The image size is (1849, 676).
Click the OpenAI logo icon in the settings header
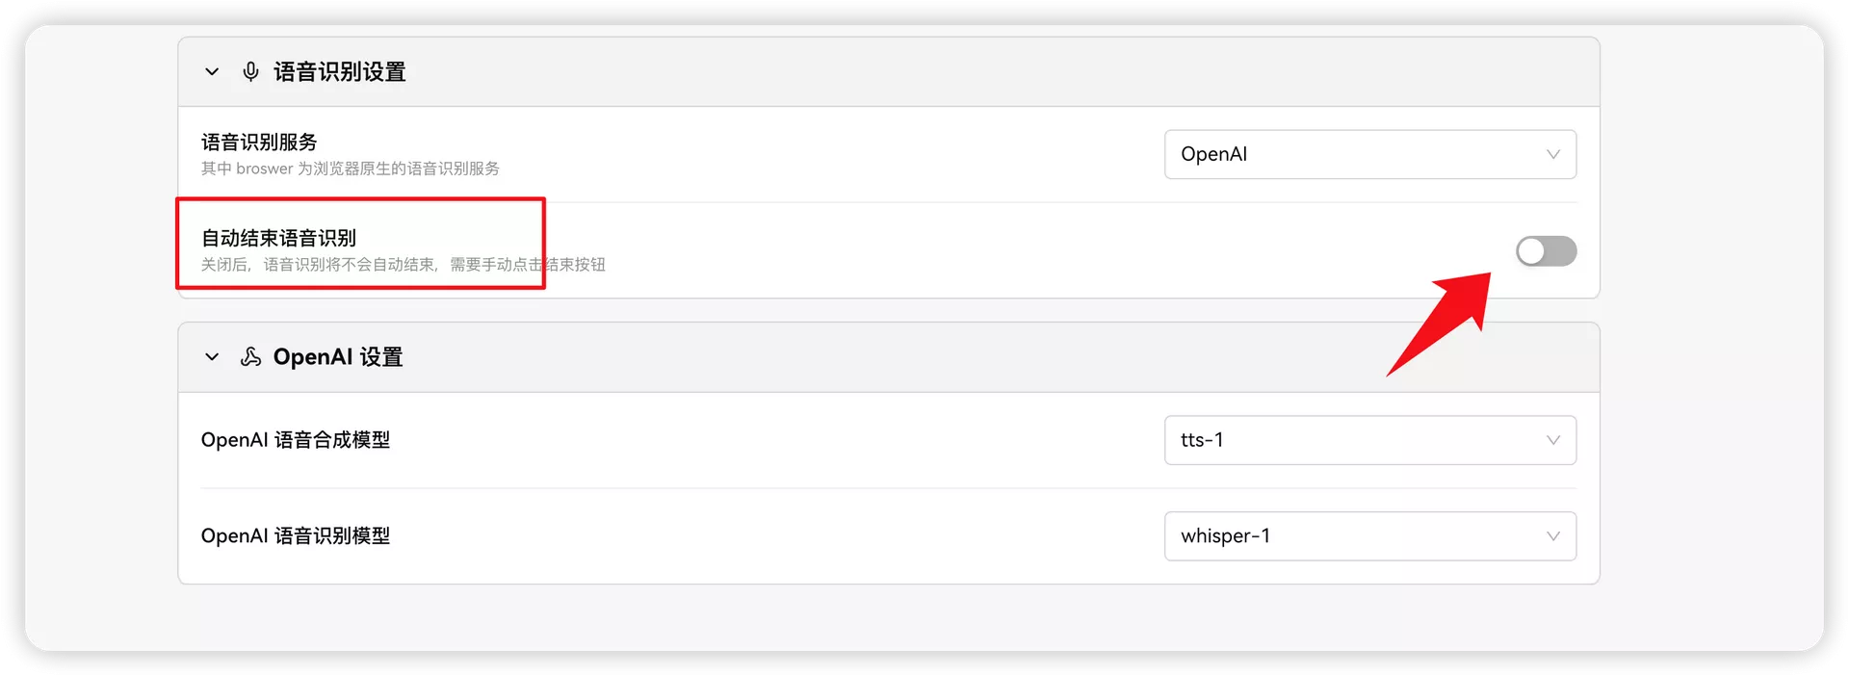tap(250, 357)
